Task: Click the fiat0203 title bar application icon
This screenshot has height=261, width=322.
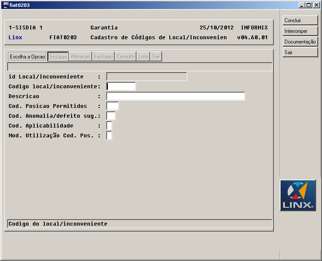Action: 6,5
